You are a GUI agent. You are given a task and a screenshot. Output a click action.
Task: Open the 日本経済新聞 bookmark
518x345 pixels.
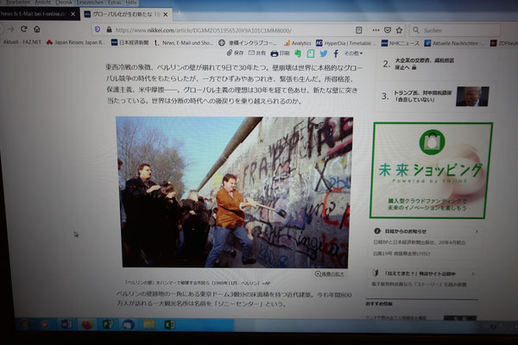pyautogui.click(x=129, y=42)
